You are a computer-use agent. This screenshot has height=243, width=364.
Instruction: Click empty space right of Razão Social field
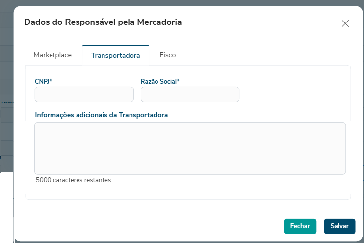pos(294,94)
